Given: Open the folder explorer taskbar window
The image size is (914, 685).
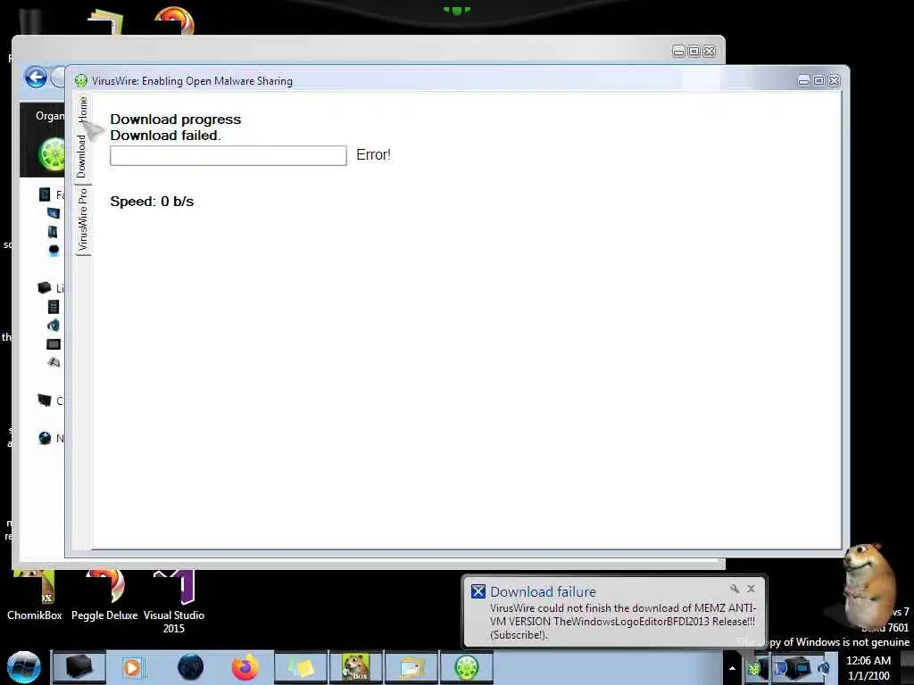Looking at the screenshot, I should coord(411,667).
